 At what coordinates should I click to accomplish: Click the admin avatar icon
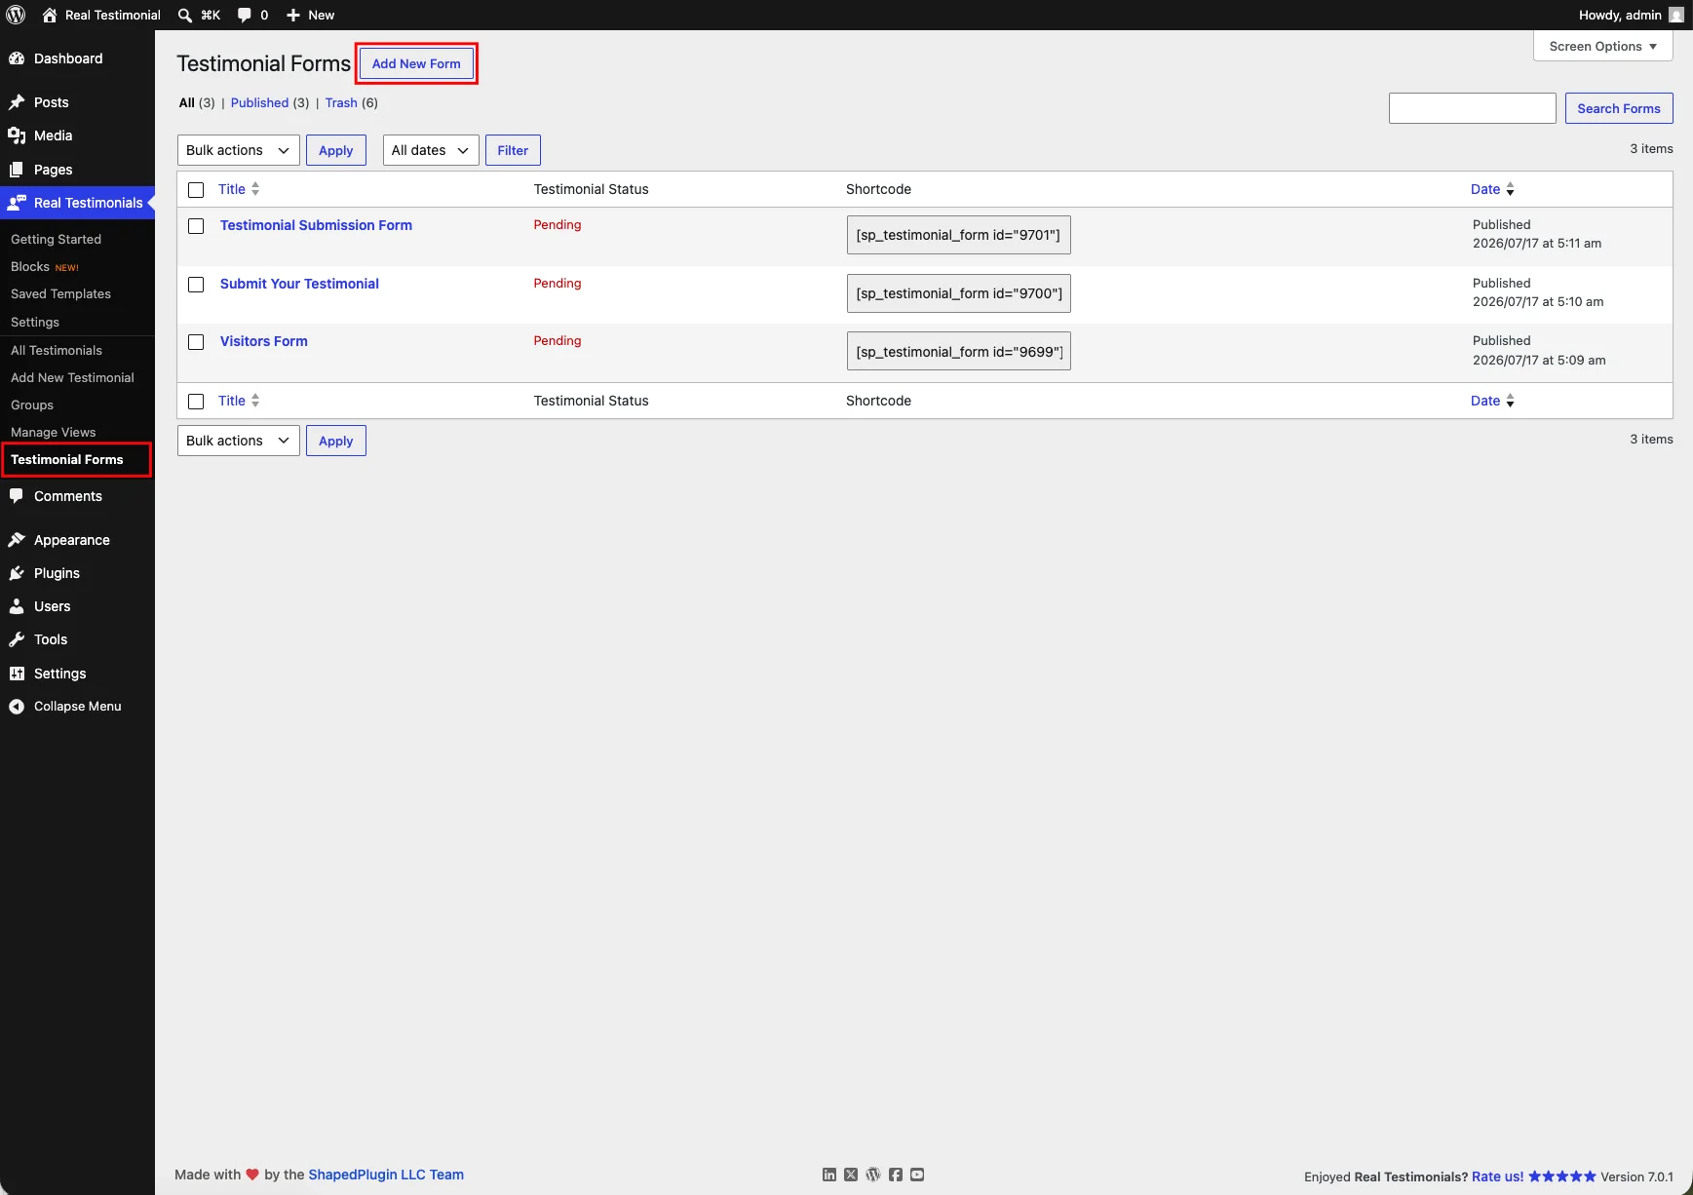click(x=1676, y=15)
